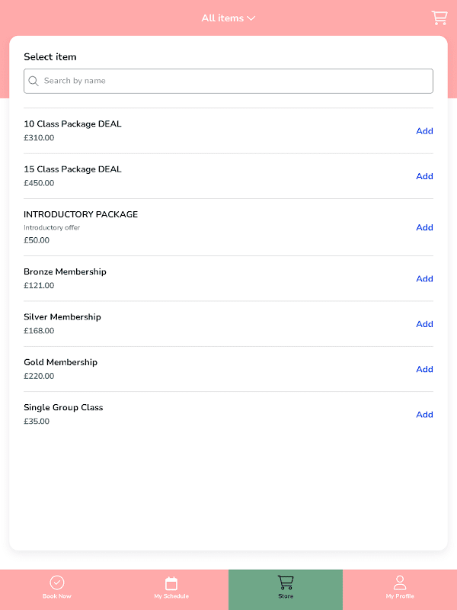457x610 pixels.
Task: Click the All items chevron arrow
Action: coord(251,18)
